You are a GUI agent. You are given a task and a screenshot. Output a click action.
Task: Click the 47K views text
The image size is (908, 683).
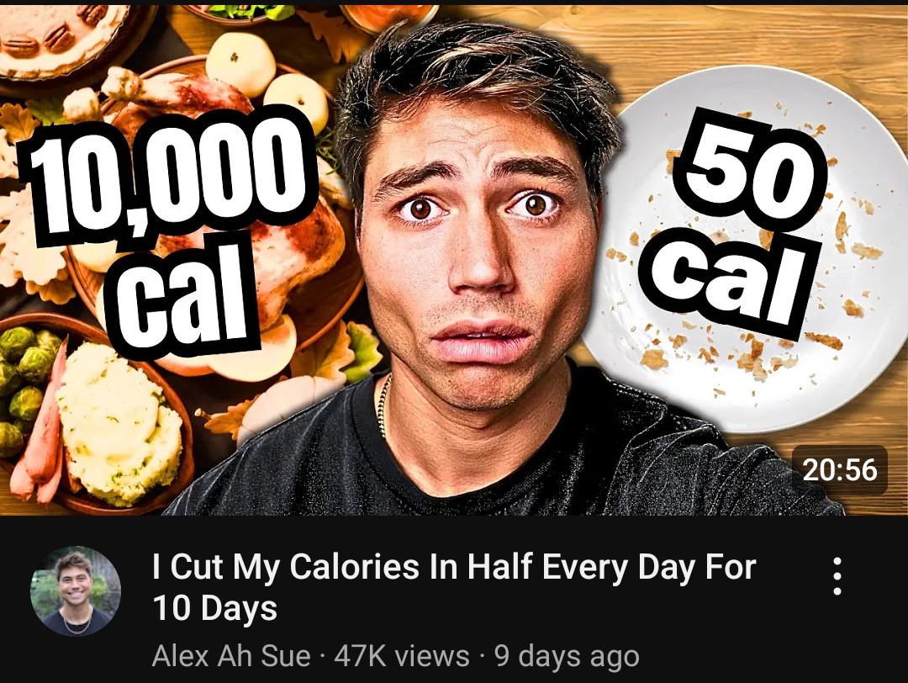402,656
